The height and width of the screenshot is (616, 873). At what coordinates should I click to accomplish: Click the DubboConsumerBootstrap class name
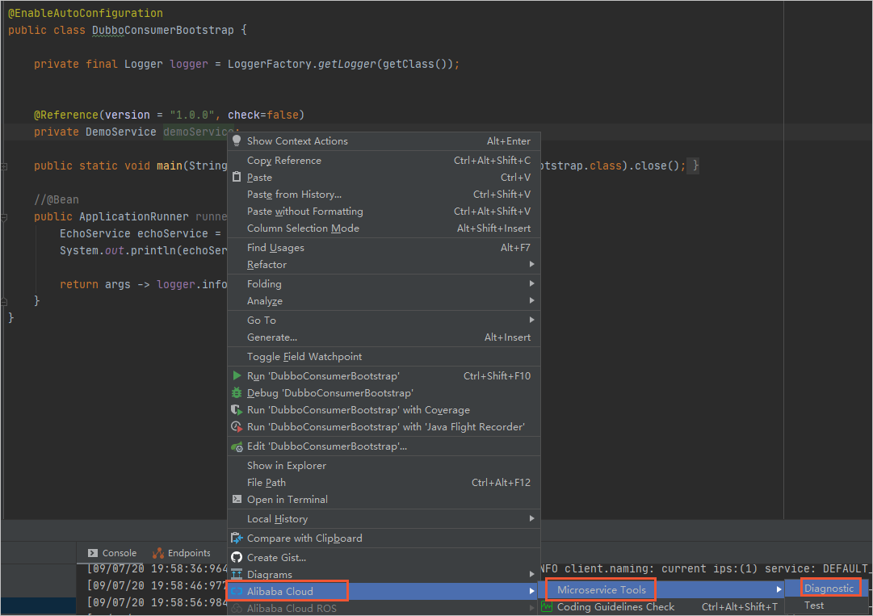coord(163,30)
